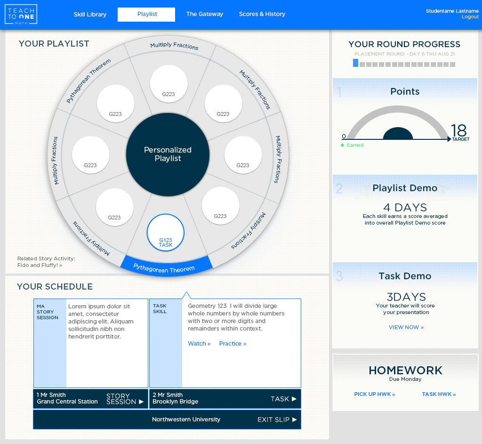Click the 4 DAYS text
Image resolution: width=482 pixels, height=444 pixels.
pyautogui.click(x=405, y=208)
